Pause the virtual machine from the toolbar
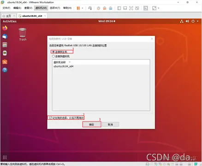 click(78, 8)
